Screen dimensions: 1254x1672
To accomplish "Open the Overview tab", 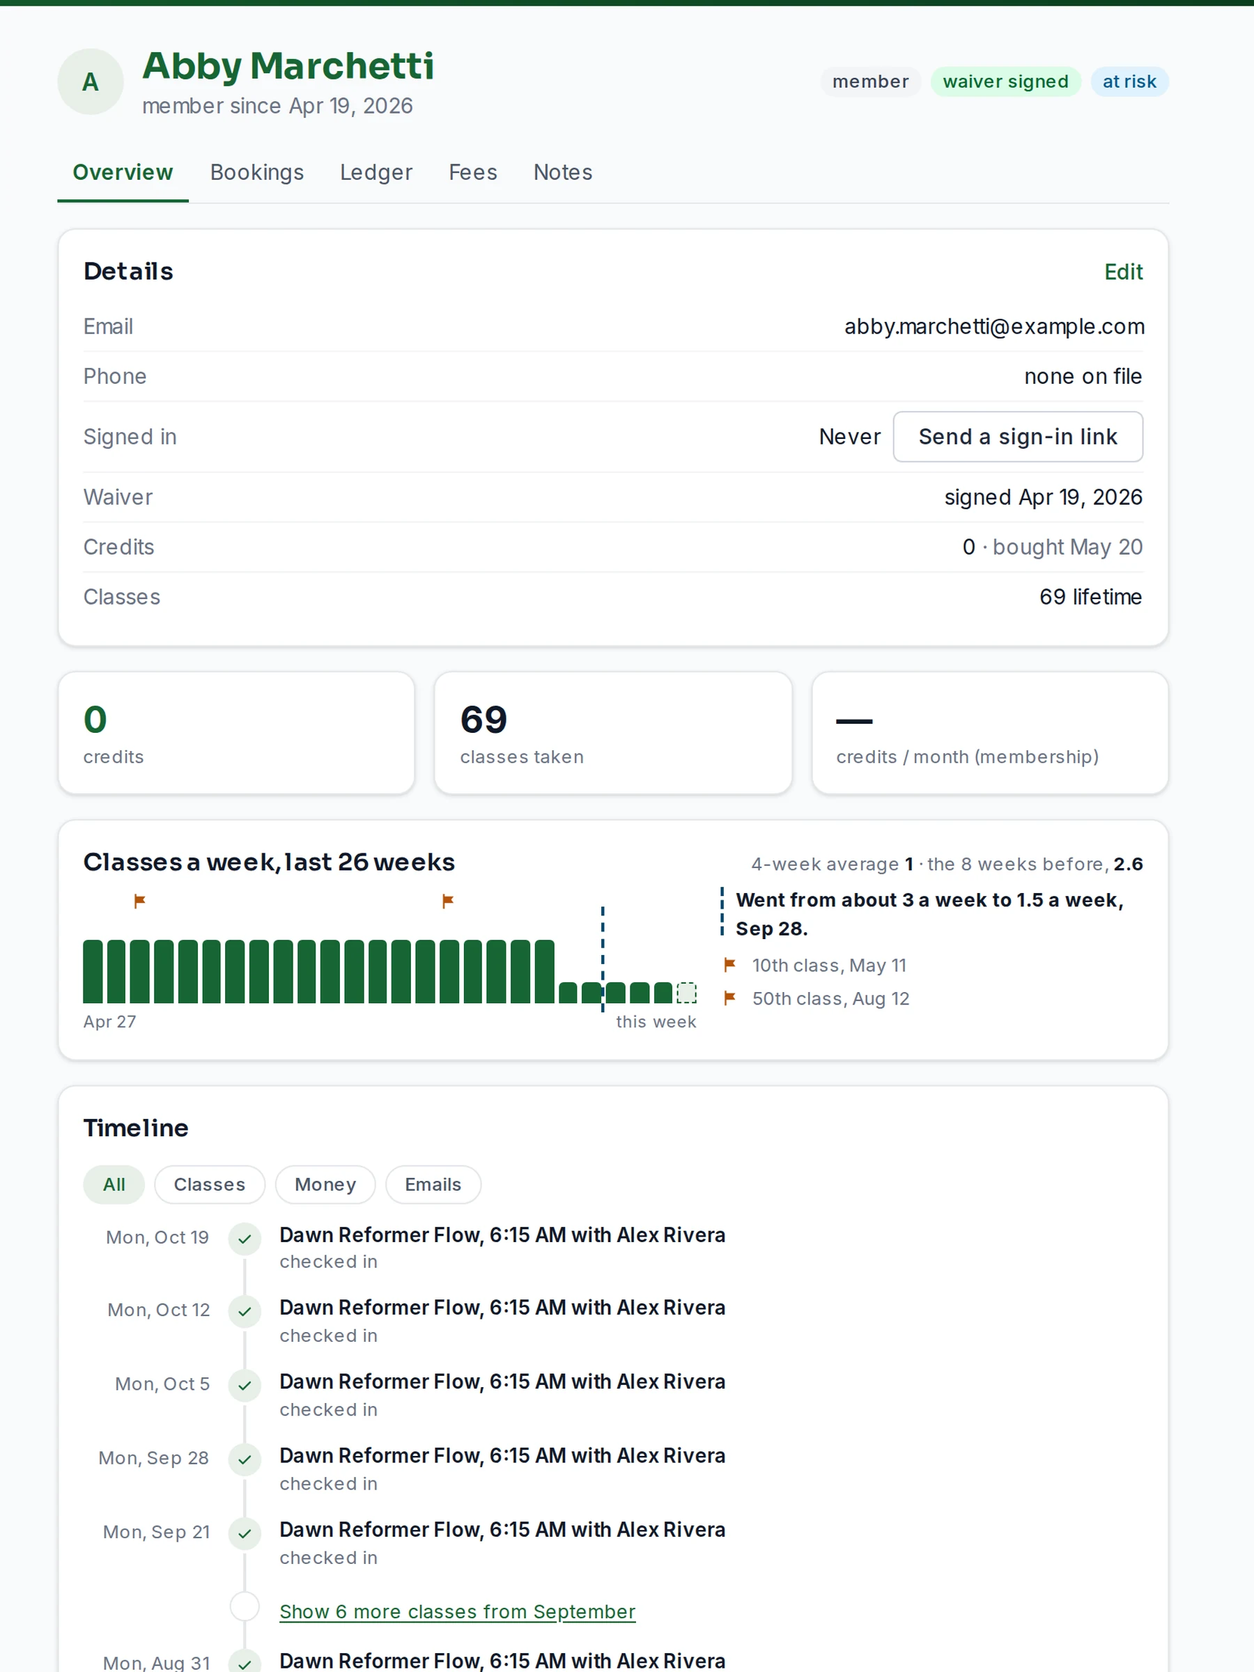I will tap(123, 172).
